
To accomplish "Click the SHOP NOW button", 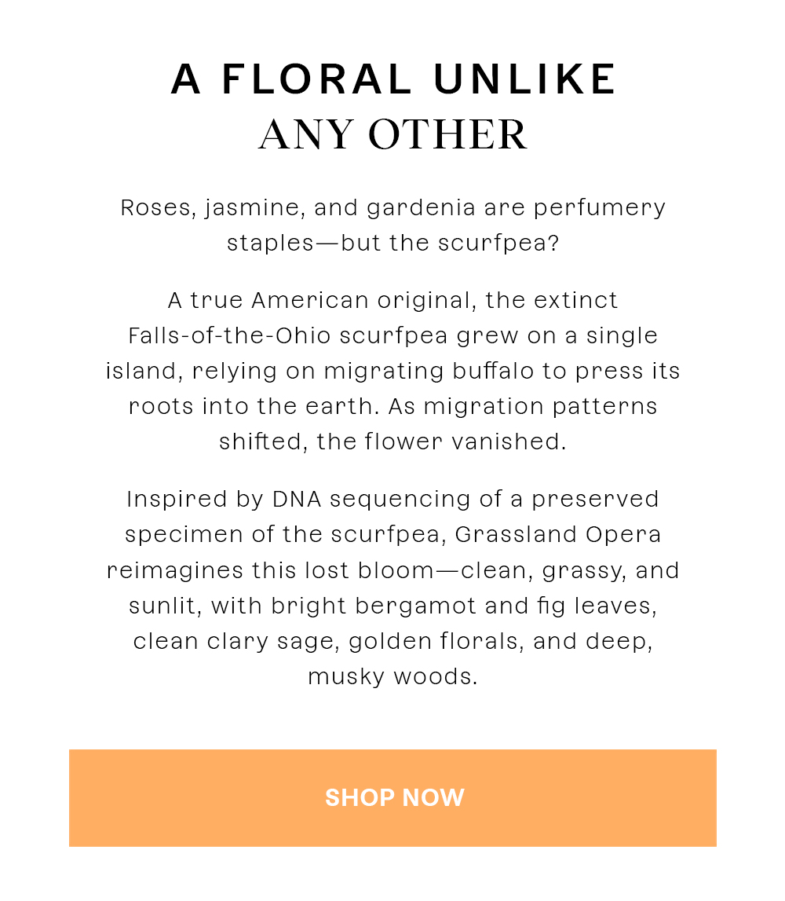I will click(x=392, y=797).
